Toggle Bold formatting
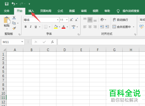Image resolution: width=145 pixels, height=106 pixels. [26, 27]
